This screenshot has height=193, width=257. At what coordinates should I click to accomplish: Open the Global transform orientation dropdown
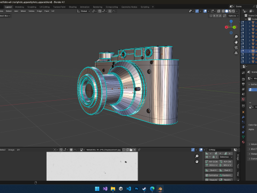(84, 11)
